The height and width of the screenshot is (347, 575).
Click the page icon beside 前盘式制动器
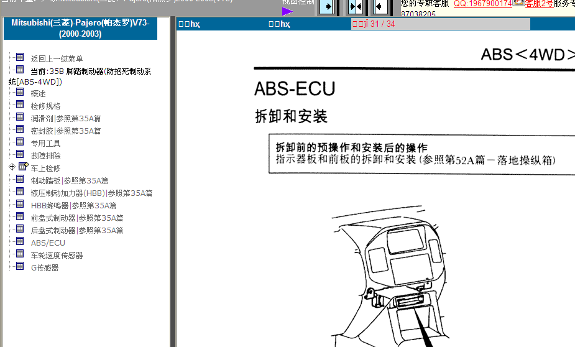pyautogui.click(x=20, y=217)
